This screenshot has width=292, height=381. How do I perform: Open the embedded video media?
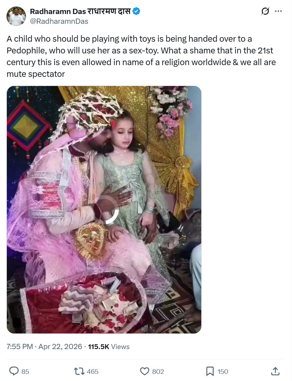pyautogui.click(x=104, y=209)
